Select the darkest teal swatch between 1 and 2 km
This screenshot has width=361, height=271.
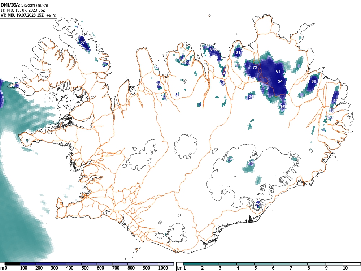192,264
